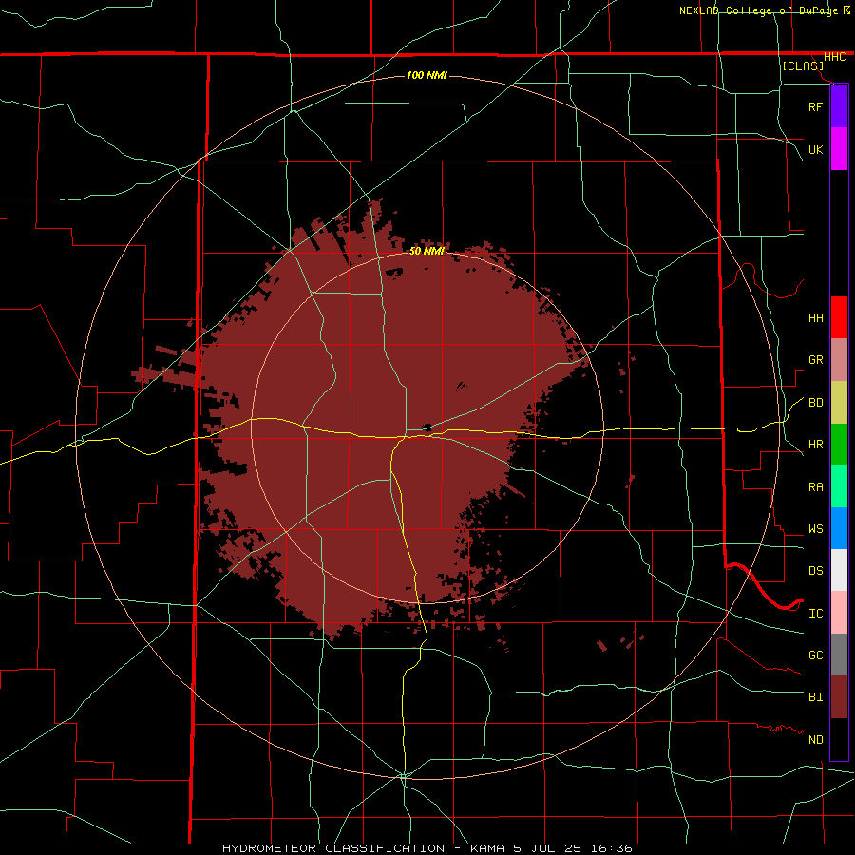Click the "GC" legend label
Screen dimensions: 855x855
[815, 655]
